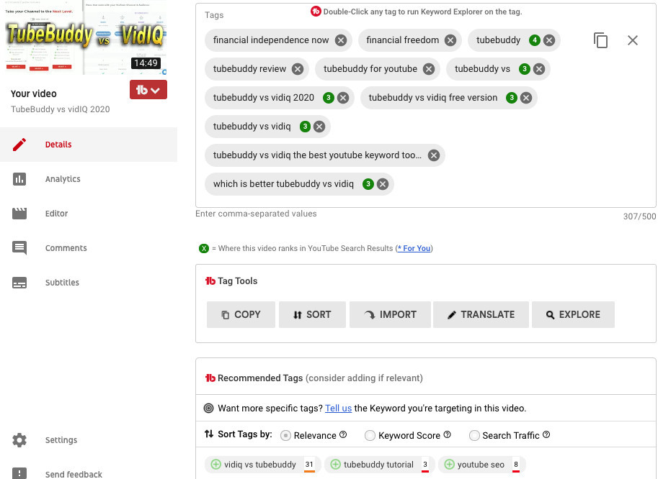Open Settings in the sidebar
The height and width of the screenshot is (479, 658).
pos(89,440)
